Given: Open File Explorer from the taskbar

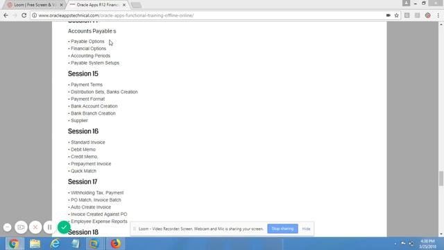Looking at the screenshot, I should pos(35,244).
